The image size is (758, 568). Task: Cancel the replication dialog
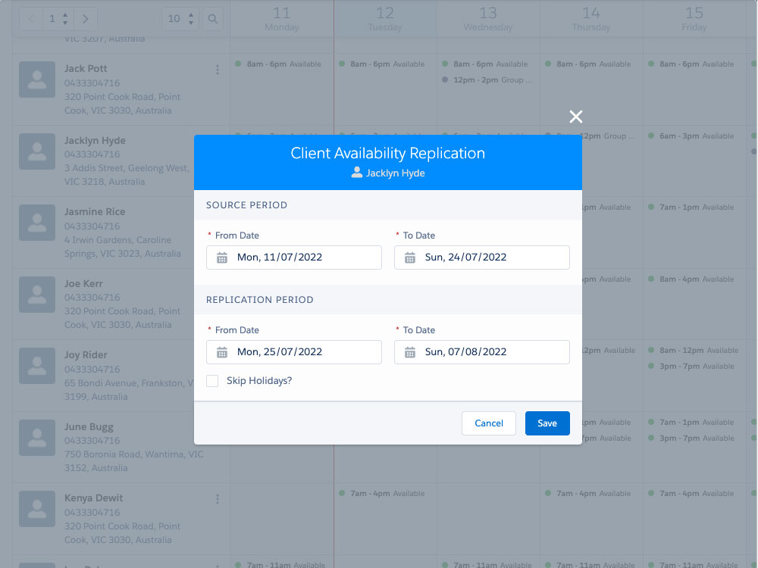[x=489, y=423]
